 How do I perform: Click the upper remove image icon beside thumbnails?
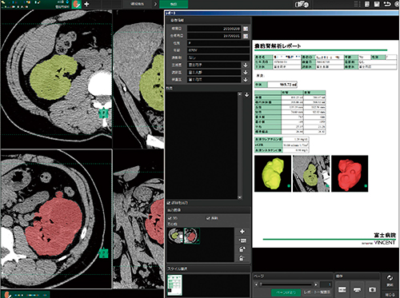tap(242, 249)
